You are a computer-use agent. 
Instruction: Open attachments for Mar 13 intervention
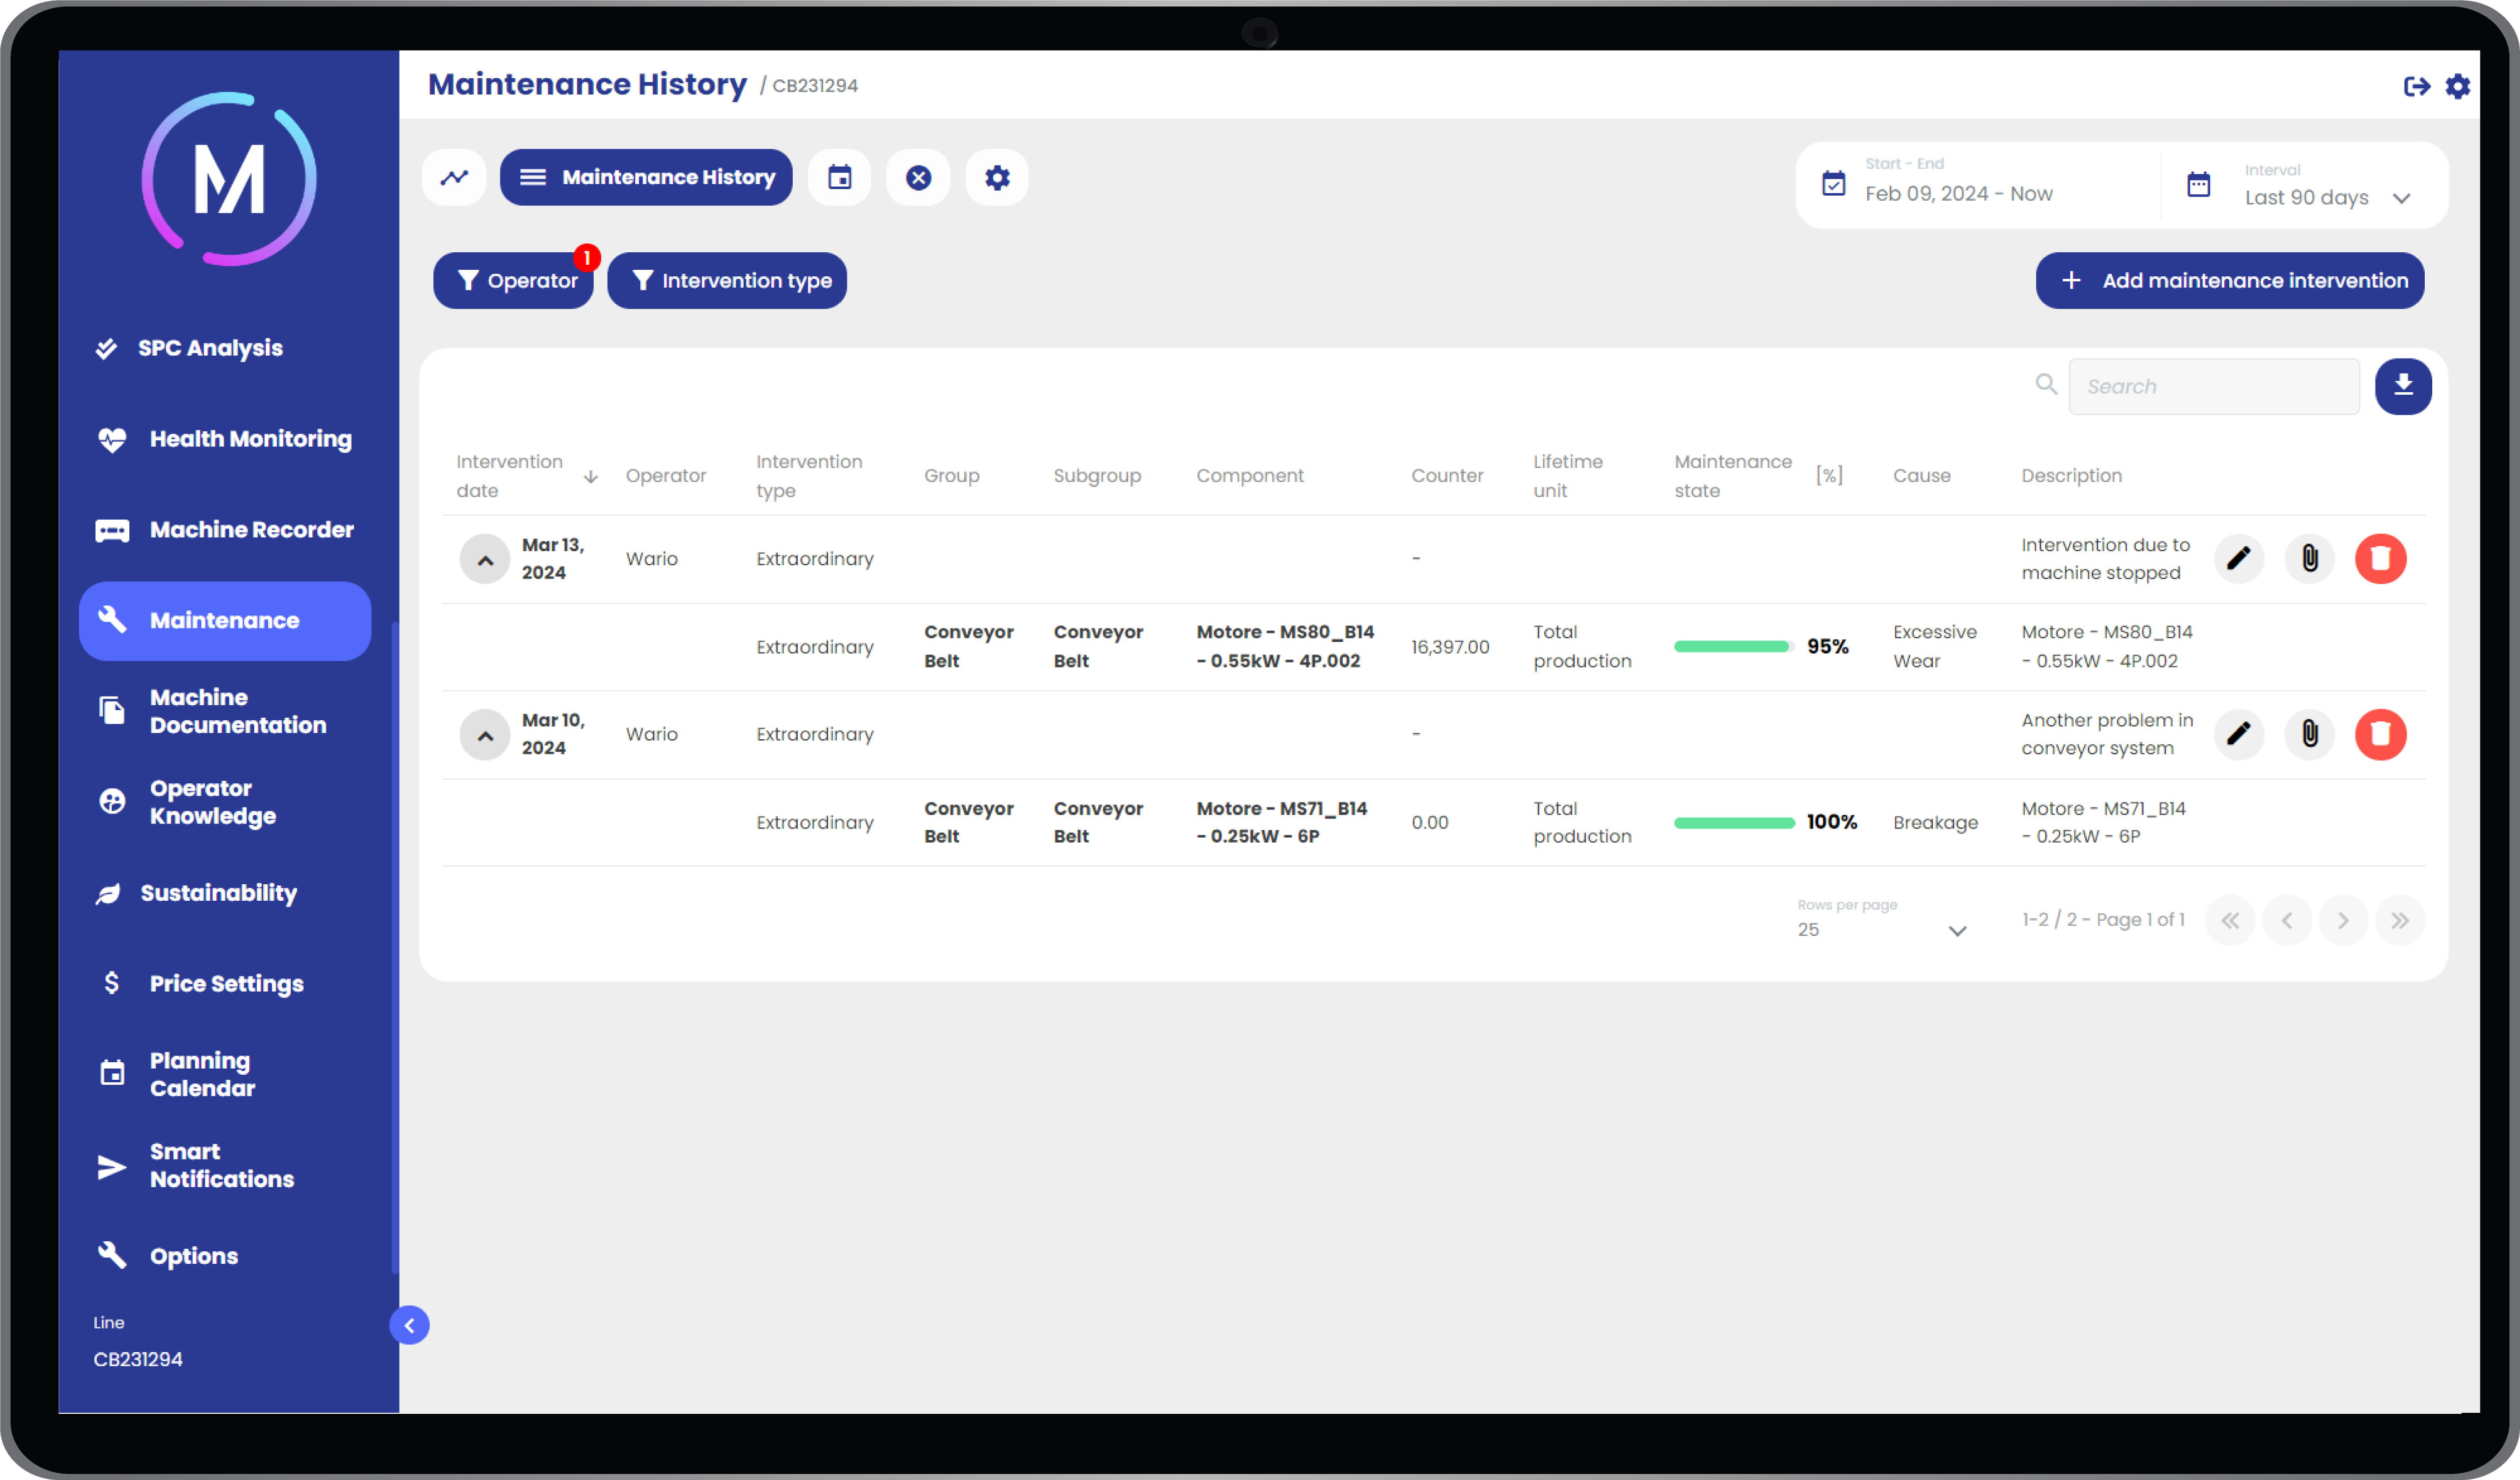(2310, 558)
